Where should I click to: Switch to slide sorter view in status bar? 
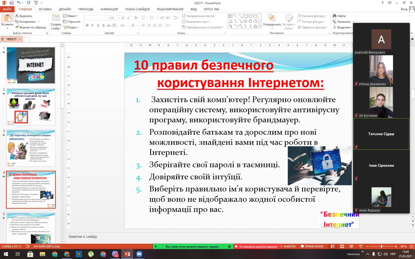click(x=342, y=246)
